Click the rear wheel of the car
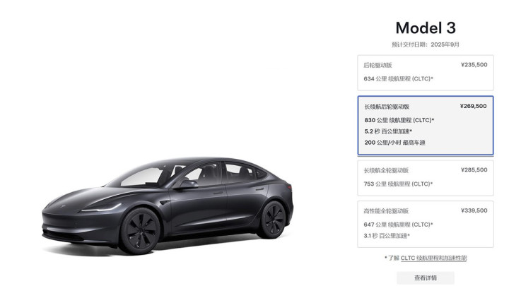 point(273,220)
